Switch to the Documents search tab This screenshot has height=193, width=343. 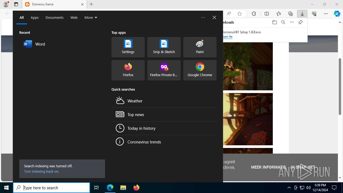coord(54,17)
